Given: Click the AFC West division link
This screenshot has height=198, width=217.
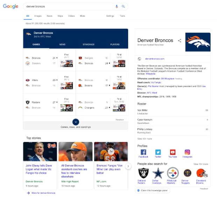Looking at the screenshot, I should [152, 93].
